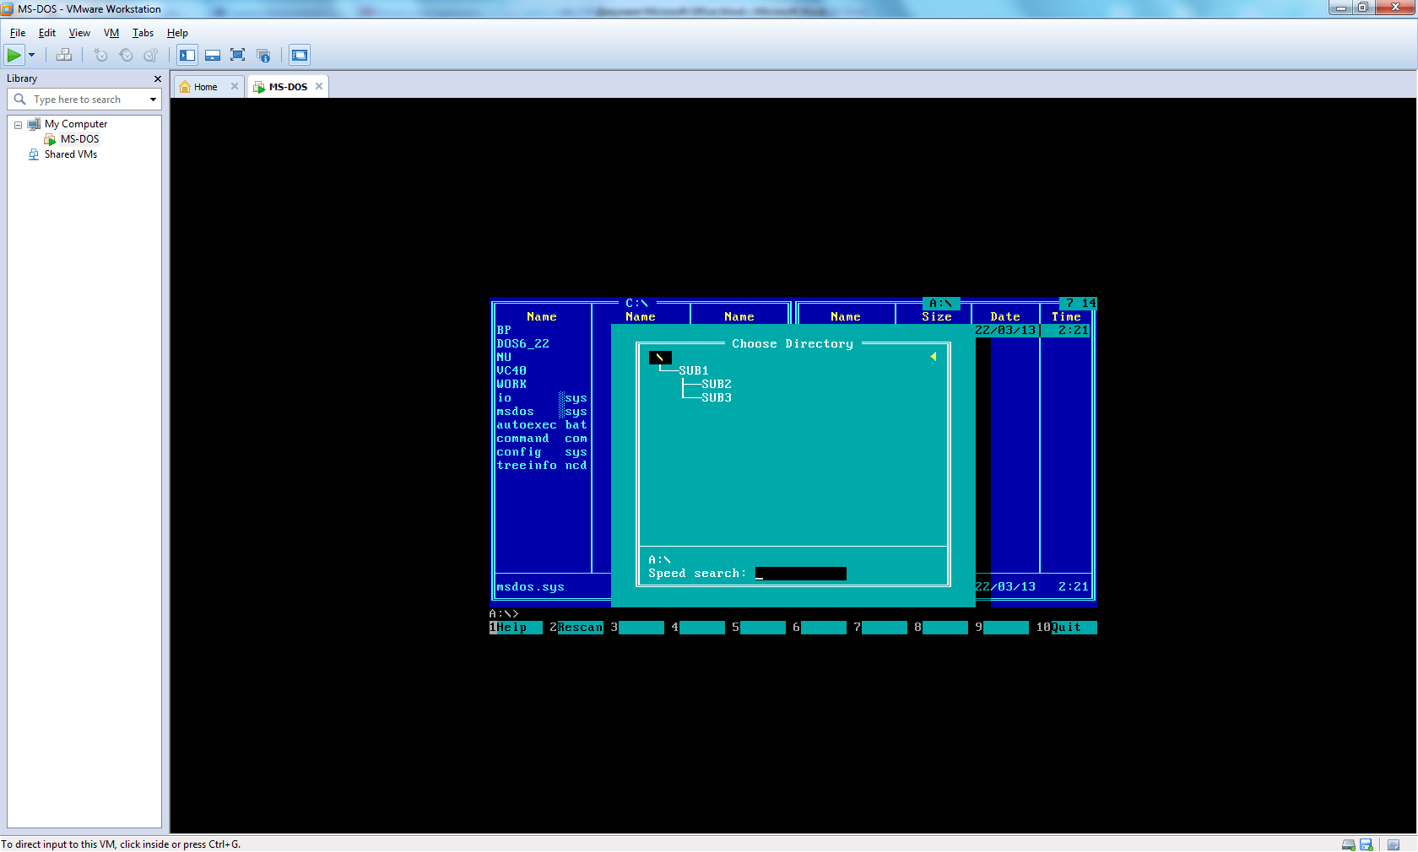This screenshot has height=852, width=1418.
Task: Click the Unity mode icon
Action: (x=263, y=56)
